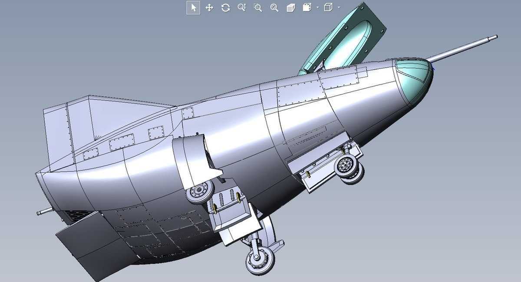
Task: Select the Zoom to area tool
Action: click(x=258, y=7)
